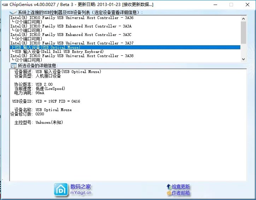Click the mYdigit house logo icon
Viewport: 256px width, 200px height.
coord(61,189)
